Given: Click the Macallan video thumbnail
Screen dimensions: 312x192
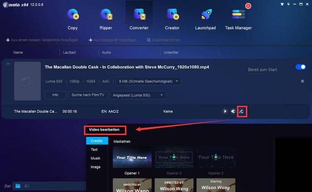Looking at the screenshot, I should pyautogui.click(x=28, y=81).
